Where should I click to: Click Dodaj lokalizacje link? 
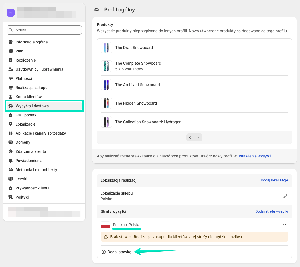[274, 180]
